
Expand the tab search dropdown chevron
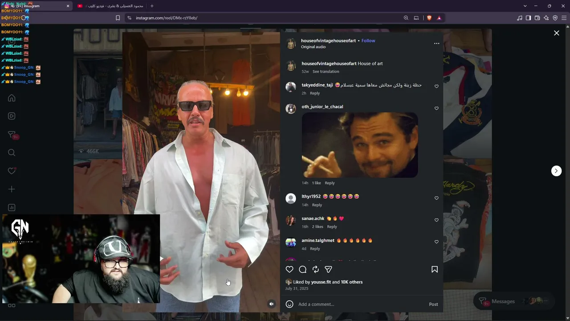pos(525,6)
